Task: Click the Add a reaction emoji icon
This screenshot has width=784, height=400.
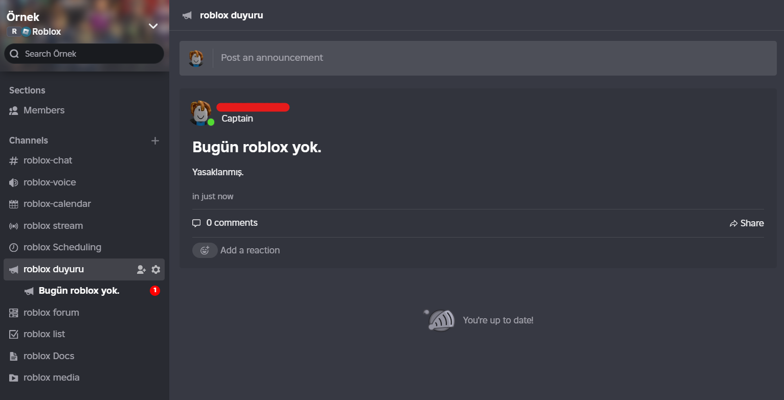Action: pos(205,250)
